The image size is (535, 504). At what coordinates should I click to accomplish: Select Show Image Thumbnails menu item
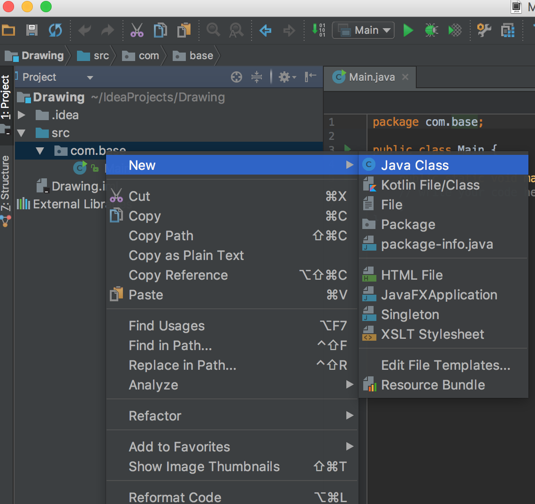pos(232,466)
